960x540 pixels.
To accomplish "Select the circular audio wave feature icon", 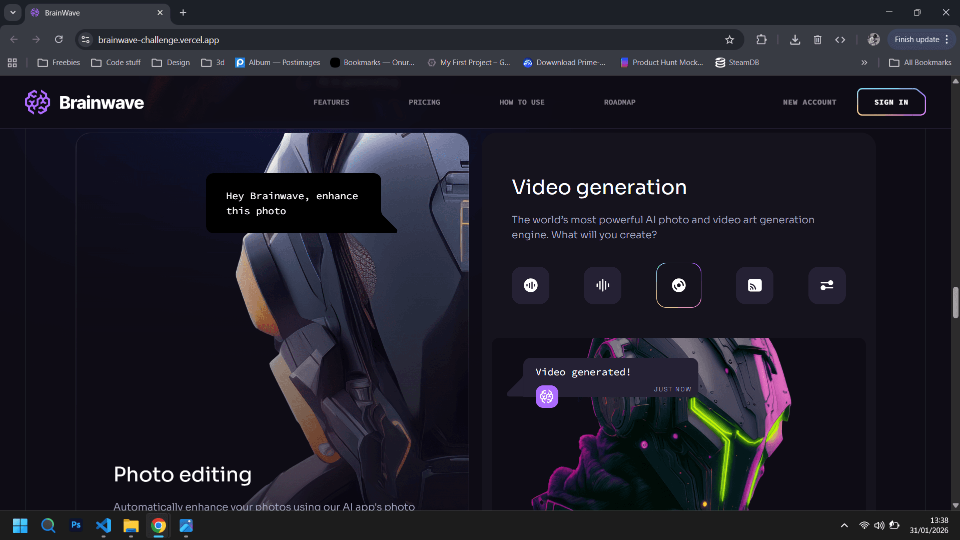I will tap(530, 285).
